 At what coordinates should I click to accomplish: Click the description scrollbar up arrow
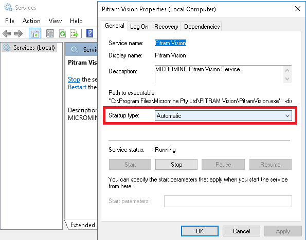click(x=287, y=70)
